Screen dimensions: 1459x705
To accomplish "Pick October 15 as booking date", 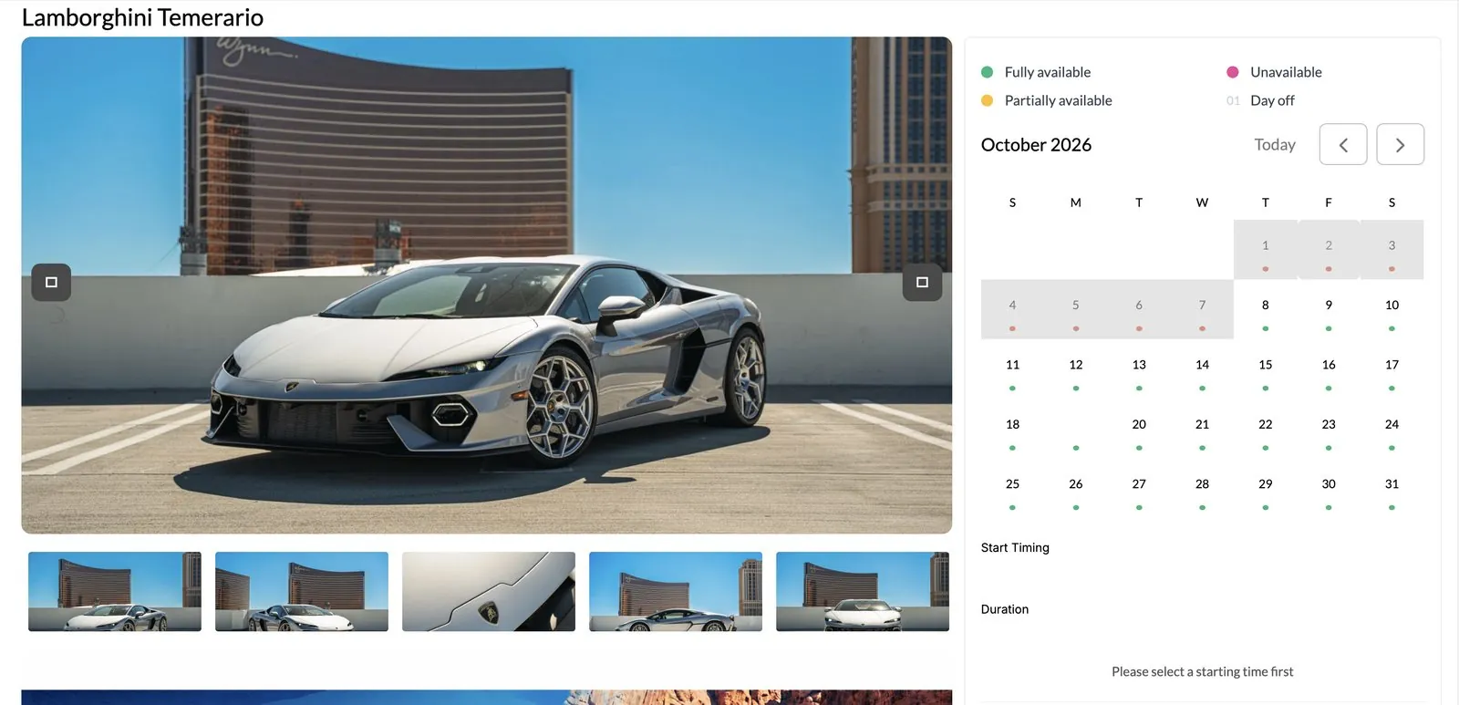I will (x=1265, y=369).
